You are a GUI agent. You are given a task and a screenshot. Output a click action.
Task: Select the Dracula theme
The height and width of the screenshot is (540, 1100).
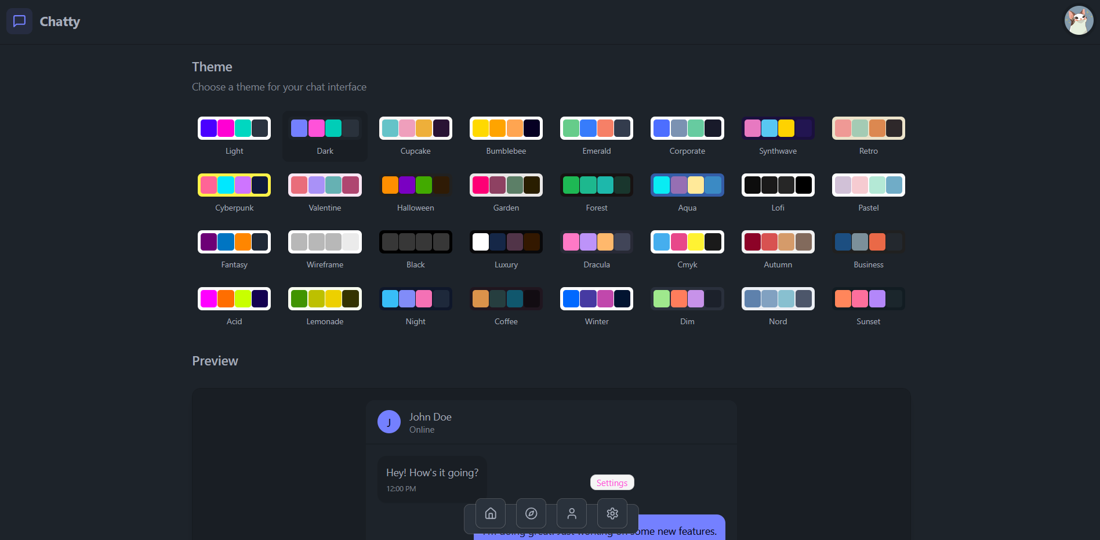(597, 250)
